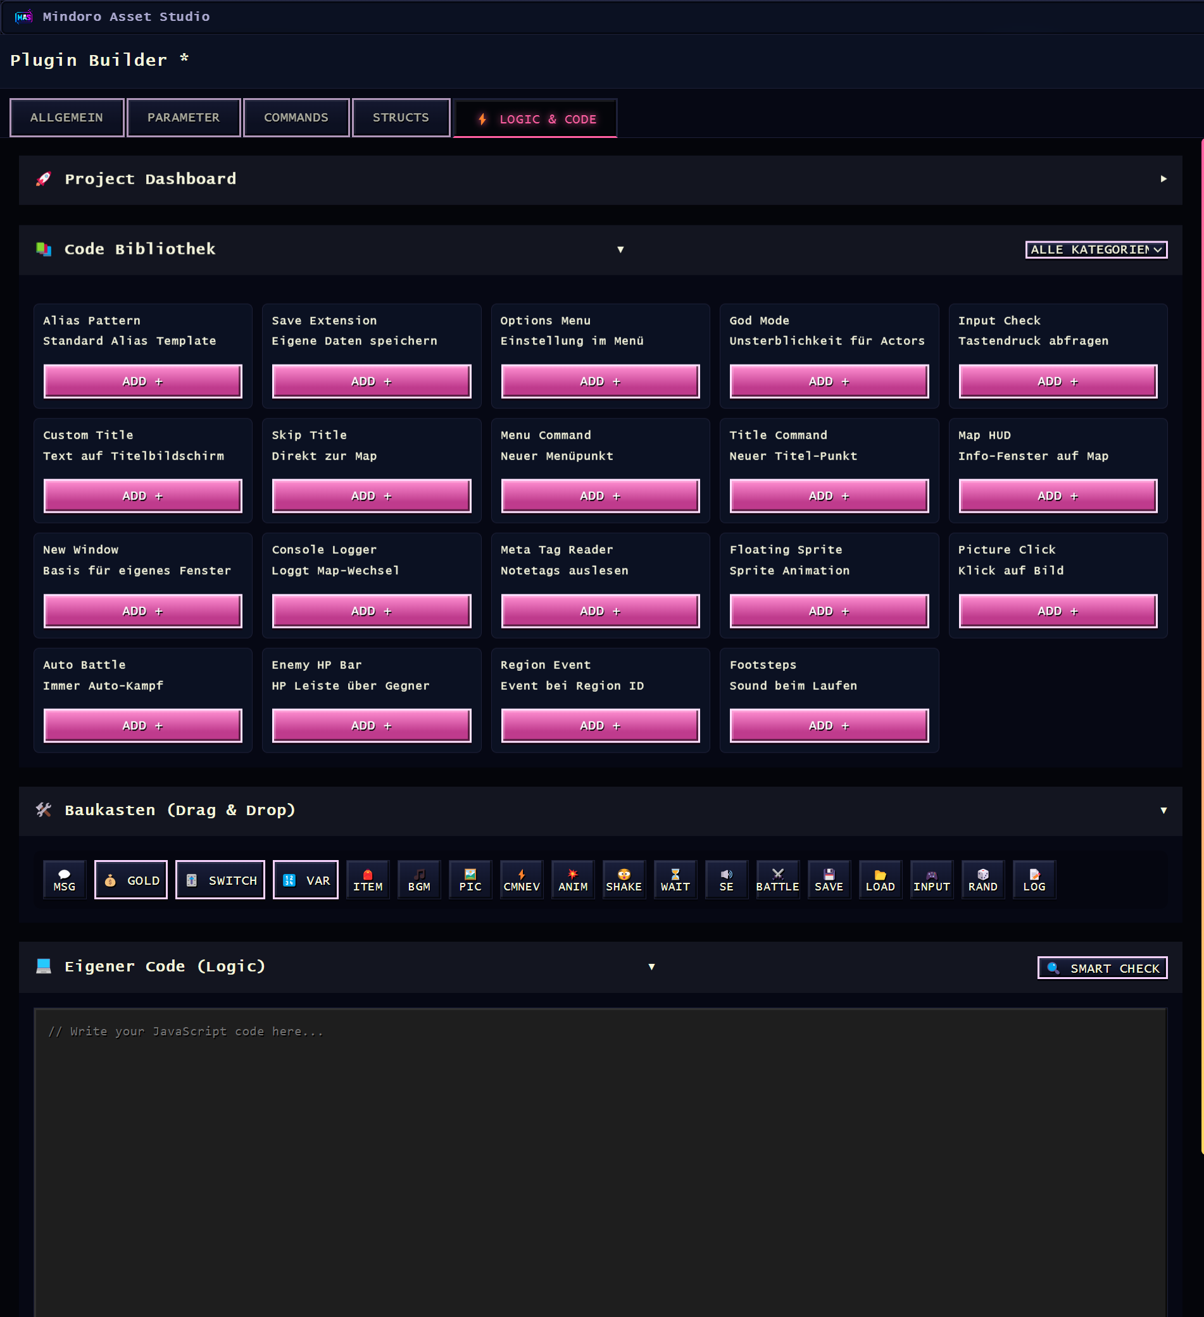Add the Floating Sprite snippet
The height and width of the screenshot is (1317, 1204).
[829, 611]
